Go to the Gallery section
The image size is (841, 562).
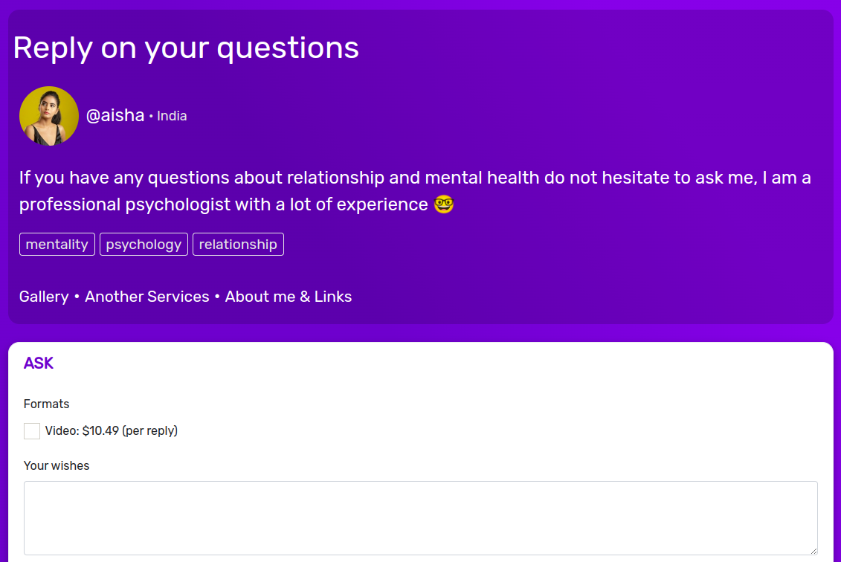(44, 297)
